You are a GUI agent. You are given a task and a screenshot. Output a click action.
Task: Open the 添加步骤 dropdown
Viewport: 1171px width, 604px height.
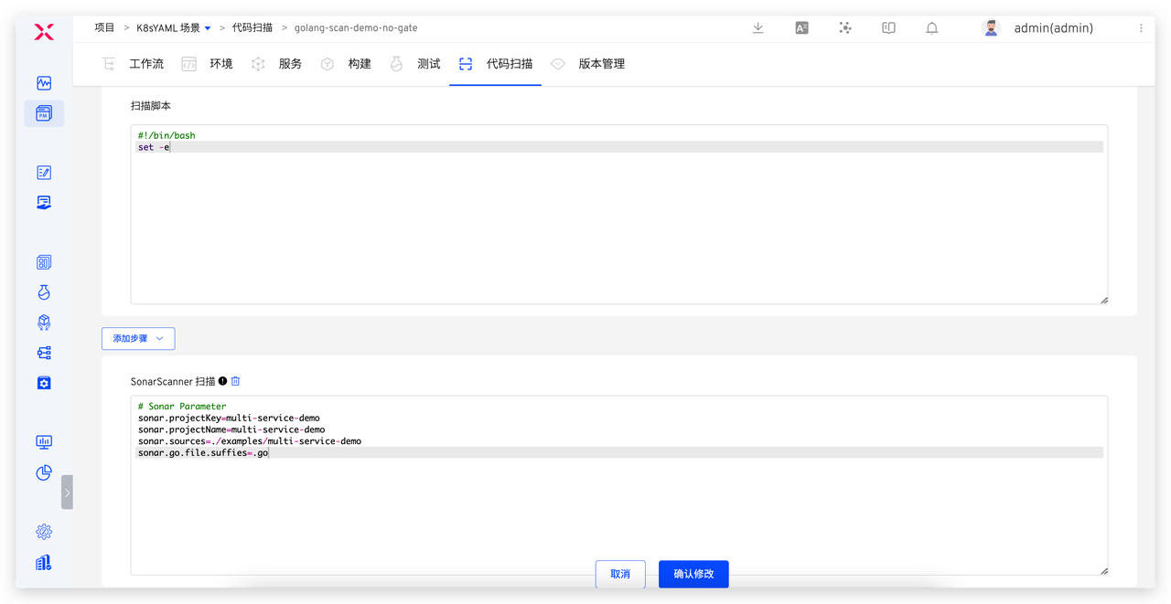[x=138, y=338]
